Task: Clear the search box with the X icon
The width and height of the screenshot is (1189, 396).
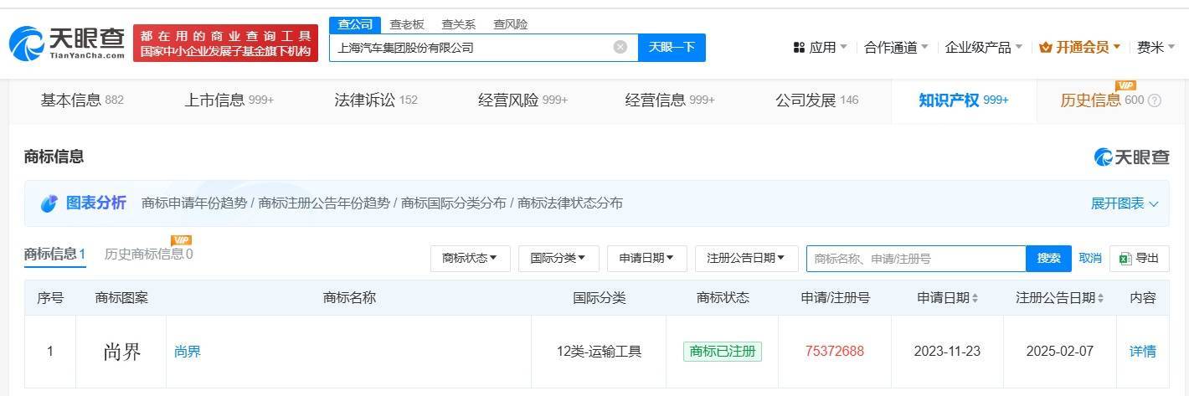Action: point(620,47)
